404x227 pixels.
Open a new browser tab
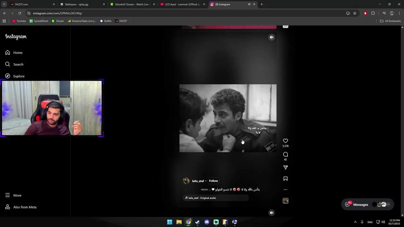coord(262,4)
